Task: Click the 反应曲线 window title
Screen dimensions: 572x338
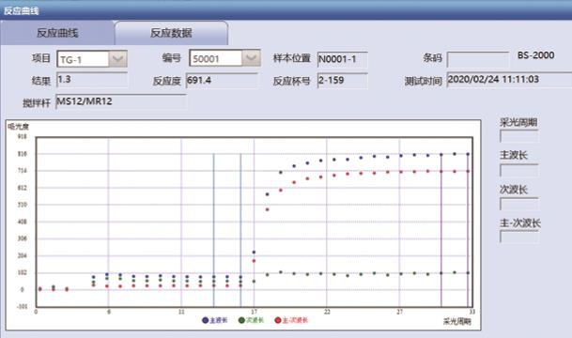Action: 22,11
